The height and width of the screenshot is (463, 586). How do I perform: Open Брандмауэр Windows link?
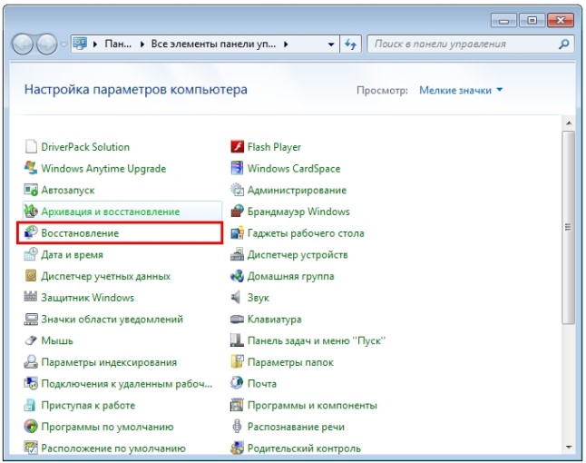pyautogui.click(x=298, y=212)
